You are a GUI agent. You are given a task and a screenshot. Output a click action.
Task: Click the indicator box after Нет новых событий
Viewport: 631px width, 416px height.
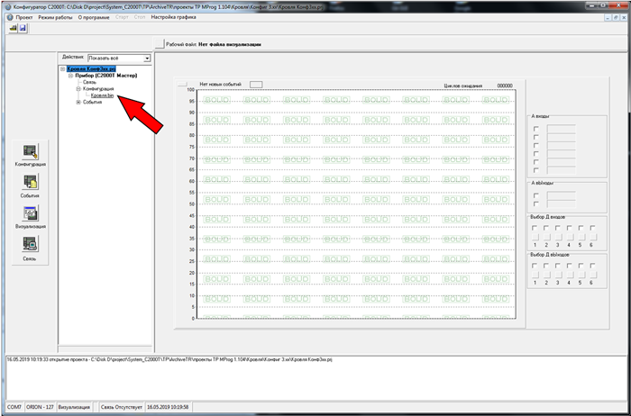(x=255, y=84)
